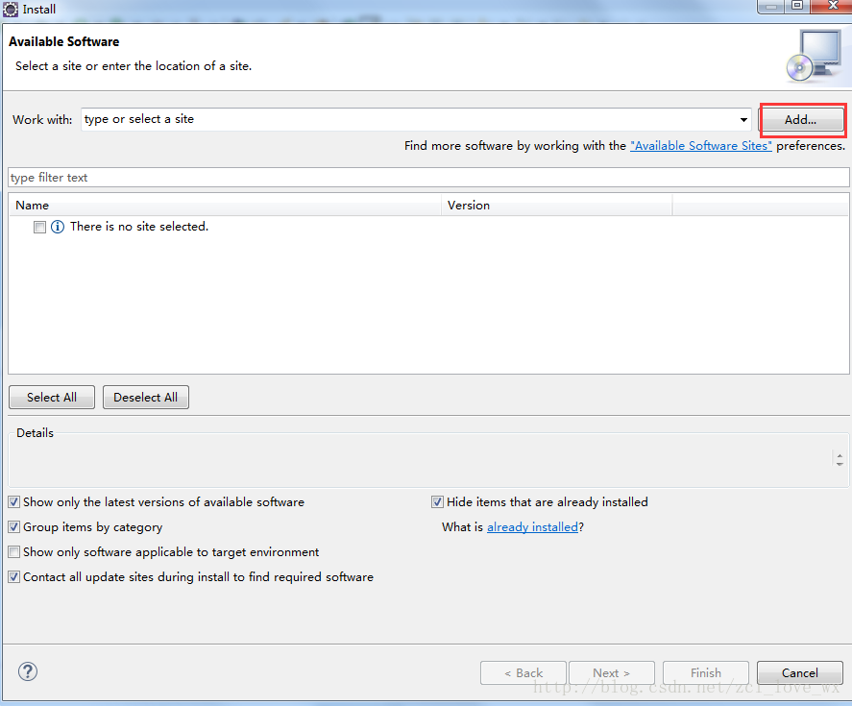Uncheck 'Contact all update sites during install'
The image size is (852, 706).
14,577
